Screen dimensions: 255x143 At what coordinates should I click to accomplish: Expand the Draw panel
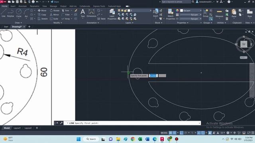(x=18, y=23)
